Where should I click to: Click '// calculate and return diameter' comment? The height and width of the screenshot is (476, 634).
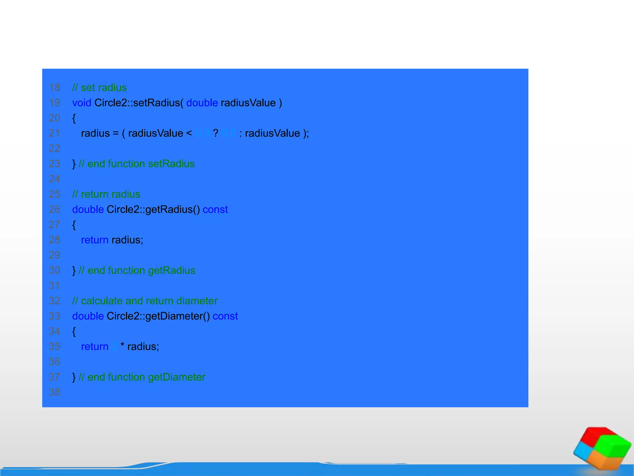tap(145, 301)
